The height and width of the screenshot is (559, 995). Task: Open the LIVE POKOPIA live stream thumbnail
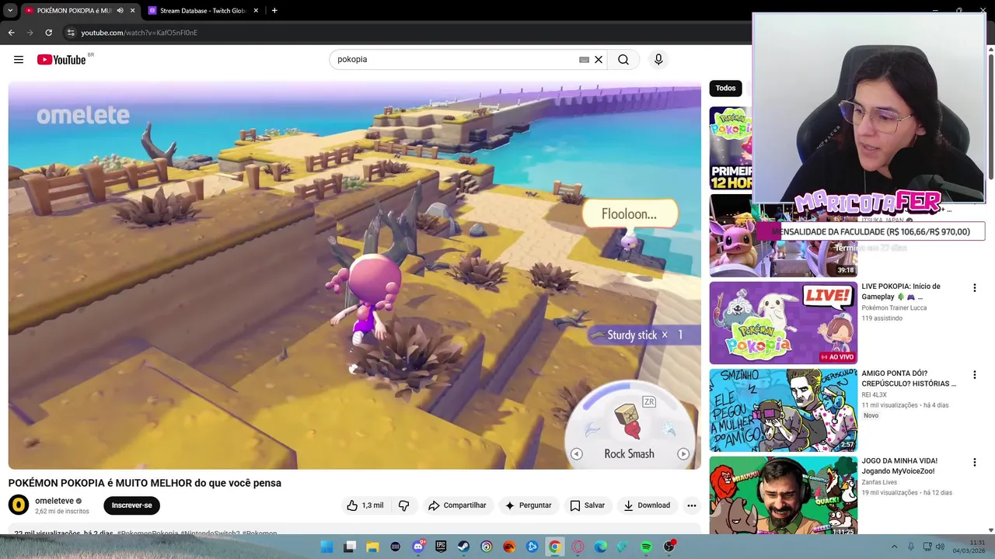[x=783, y=322]
